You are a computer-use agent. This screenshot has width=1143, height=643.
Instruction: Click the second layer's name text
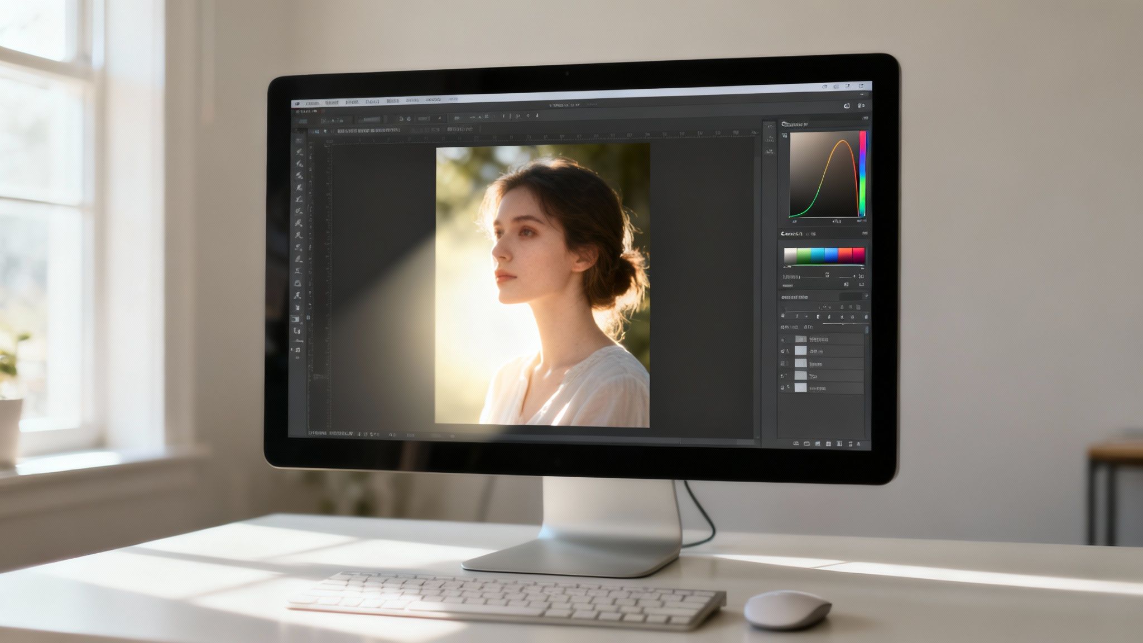816,352
